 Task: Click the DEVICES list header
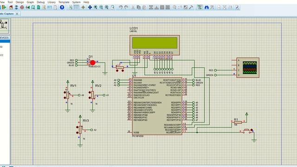click(x=5, y=38)
